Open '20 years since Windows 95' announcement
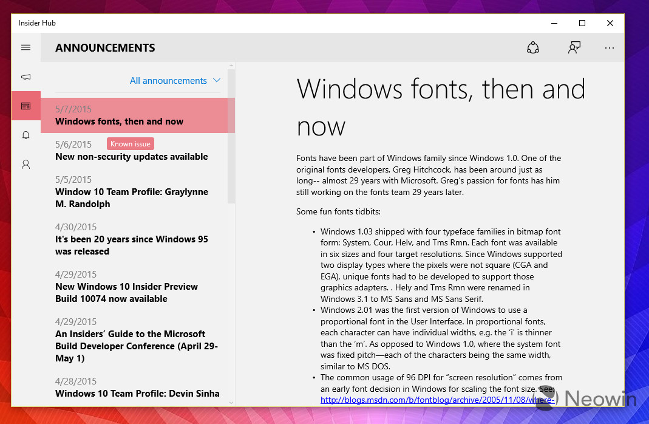This screenshot has width=649, height=424. pyautogui.click(x=137, y=239)
